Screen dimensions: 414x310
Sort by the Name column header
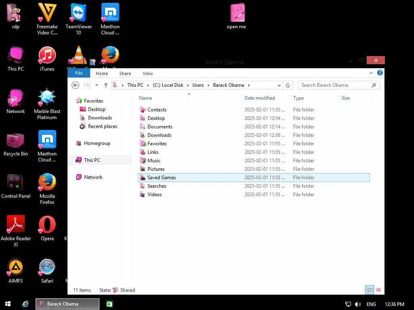pos(189,98)
